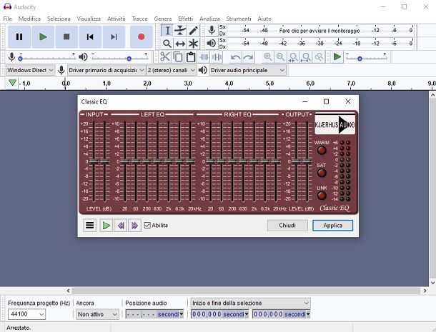Select the Time Shift tool
Image resolution: width=436 pixels, height=332 pixels.
180,44
